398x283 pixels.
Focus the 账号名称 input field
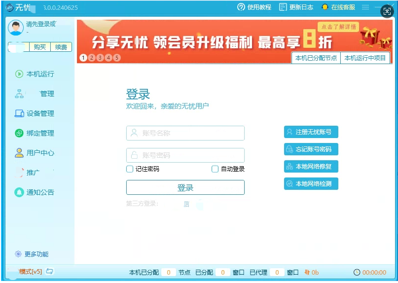pyautogui.click(x=185, y=133)
